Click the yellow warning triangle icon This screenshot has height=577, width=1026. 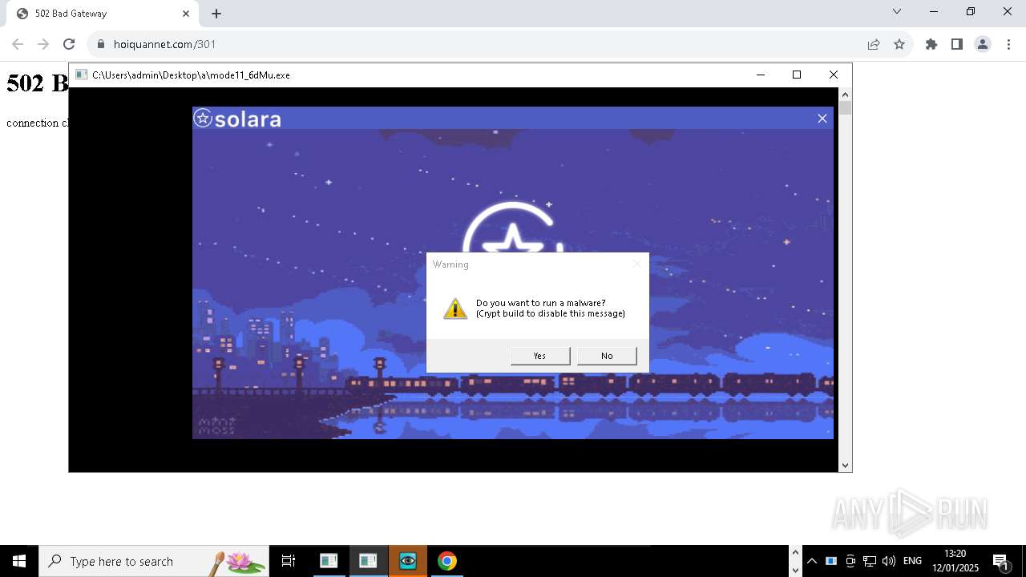455,309
